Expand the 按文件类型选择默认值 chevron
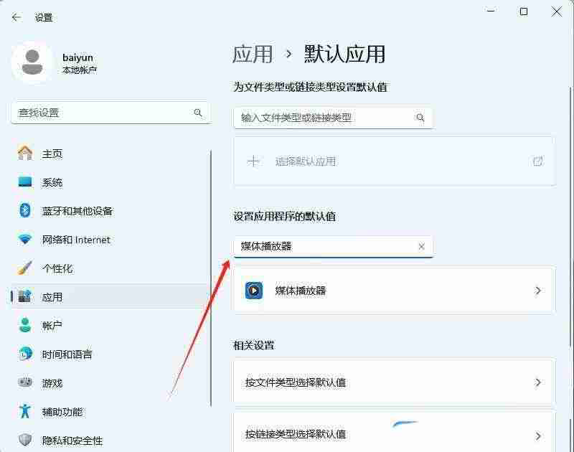 point(537,382)
